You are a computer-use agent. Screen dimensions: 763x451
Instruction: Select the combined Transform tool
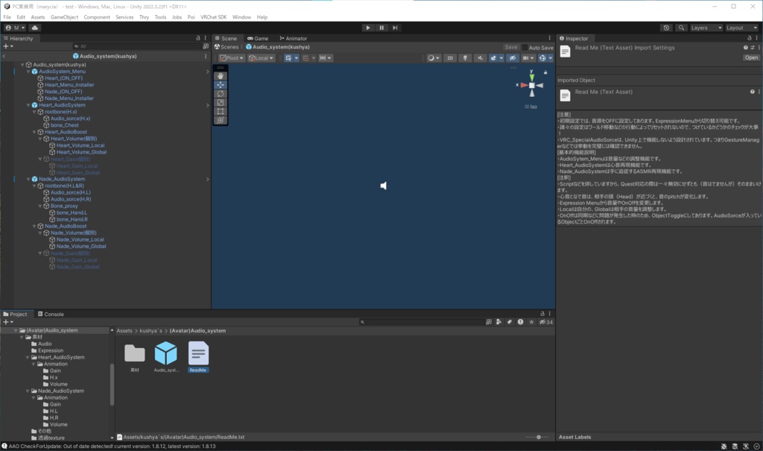221,120
